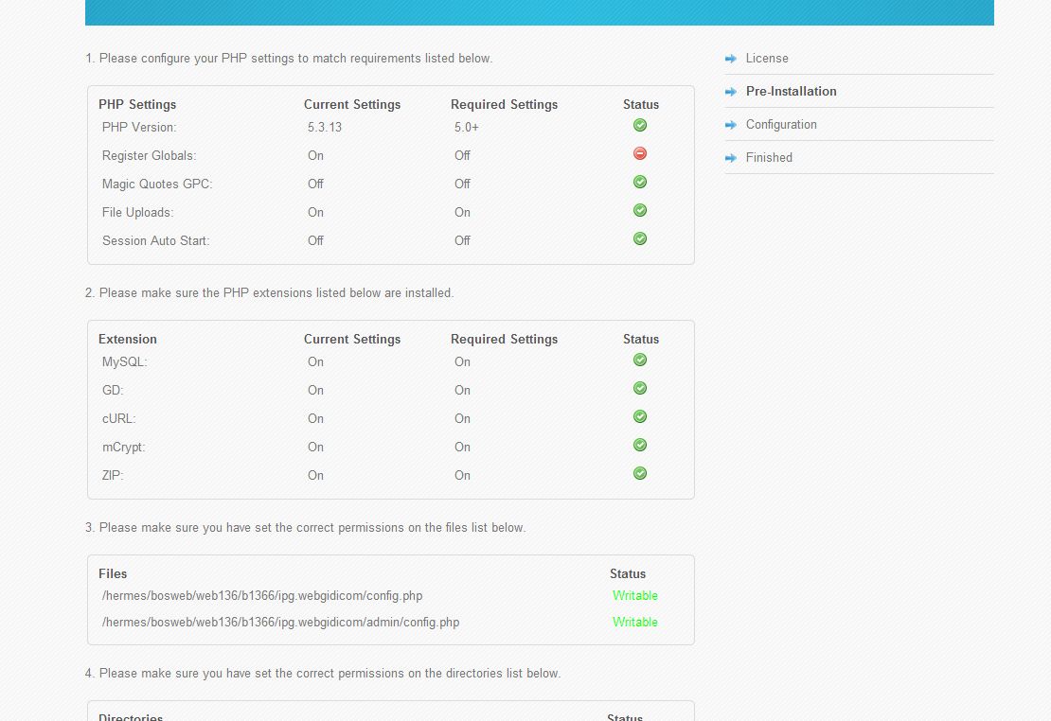Image resolution: width=1051 pixels, height=721 pixels.
Task: Click the required PHP version 5.0+
Action: pyautogui.click(x=467, y=128)
